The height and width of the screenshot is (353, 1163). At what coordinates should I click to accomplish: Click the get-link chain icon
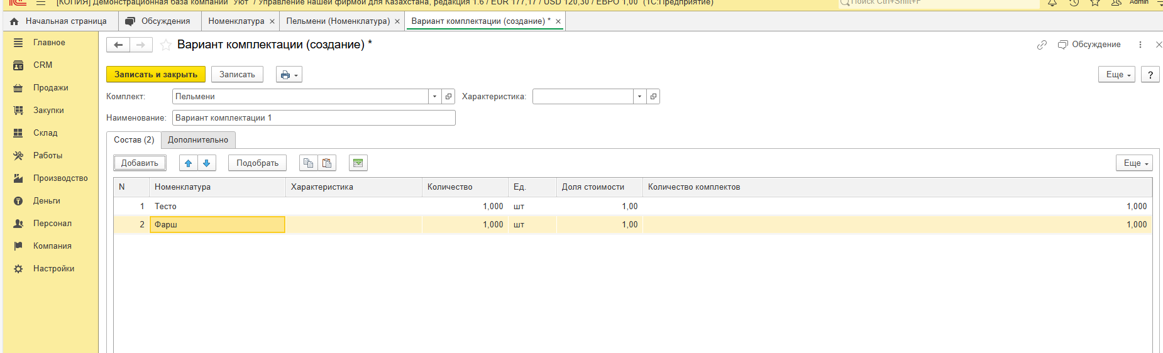pos(1042,45)
